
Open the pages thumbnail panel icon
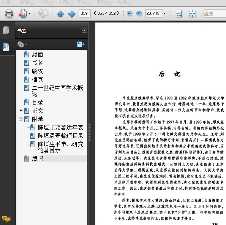[x=6, y=30]
